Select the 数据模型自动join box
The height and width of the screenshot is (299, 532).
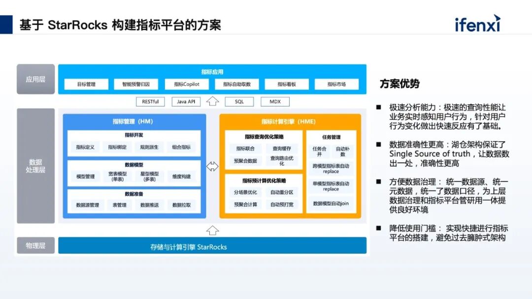point(331,204)
